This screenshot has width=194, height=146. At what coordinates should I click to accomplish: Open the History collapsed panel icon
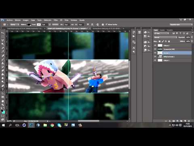click(134, 32)
